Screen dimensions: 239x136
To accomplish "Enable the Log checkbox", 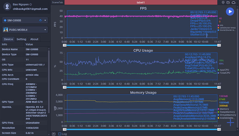I will 60,134.
